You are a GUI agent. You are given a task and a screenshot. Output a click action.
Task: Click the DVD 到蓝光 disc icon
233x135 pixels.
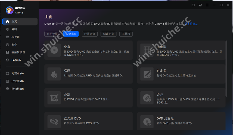point(147,122)
